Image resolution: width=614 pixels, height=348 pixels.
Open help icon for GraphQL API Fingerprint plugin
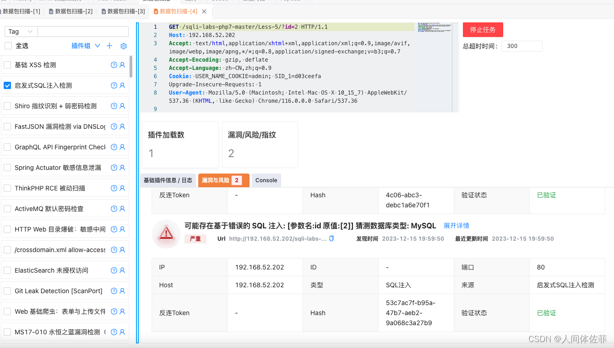click(x=114, y=147)
